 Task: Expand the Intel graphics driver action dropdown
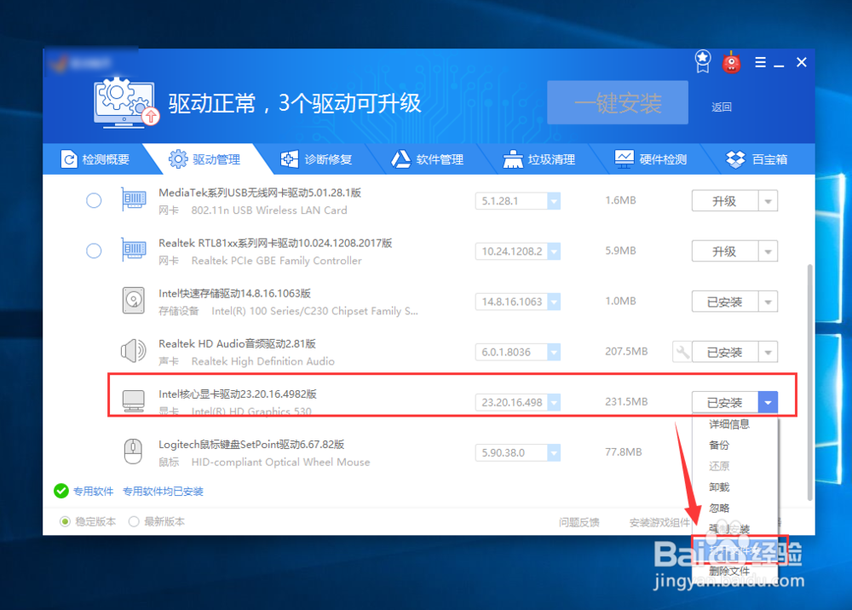768,401
